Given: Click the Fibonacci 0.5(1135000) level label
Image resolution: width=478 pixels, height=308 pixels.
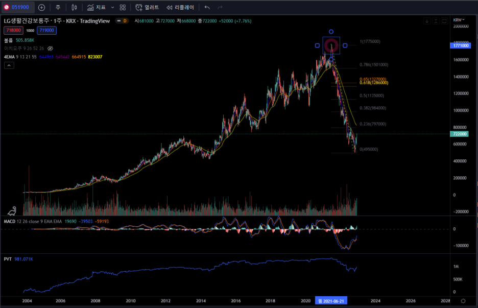Looking at the screenshot, I should [x=372, y=96].
